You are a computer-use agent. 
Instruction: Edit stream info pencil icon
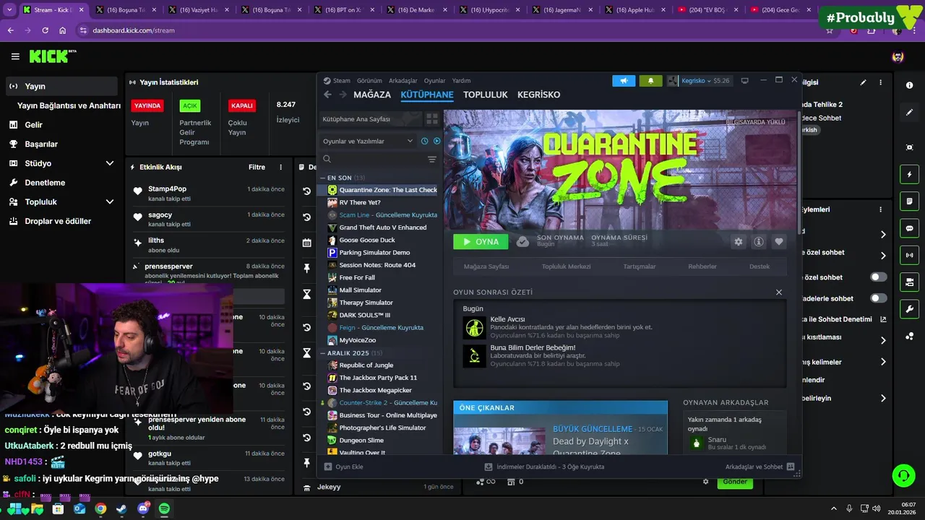pyautogui.click(x=863, y=82)
